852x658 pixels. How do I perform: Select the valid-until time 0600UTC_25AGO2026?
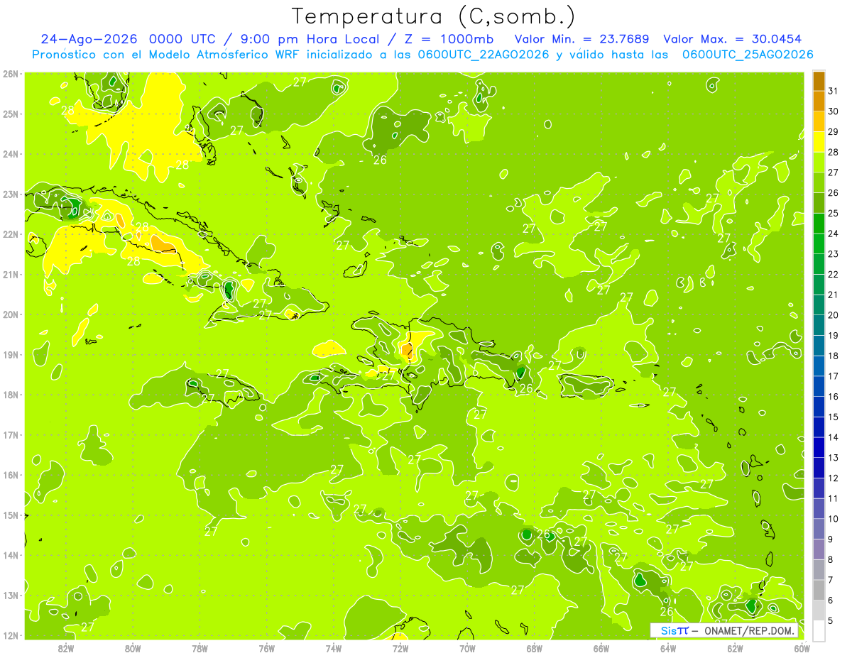[x=748, y=55]
